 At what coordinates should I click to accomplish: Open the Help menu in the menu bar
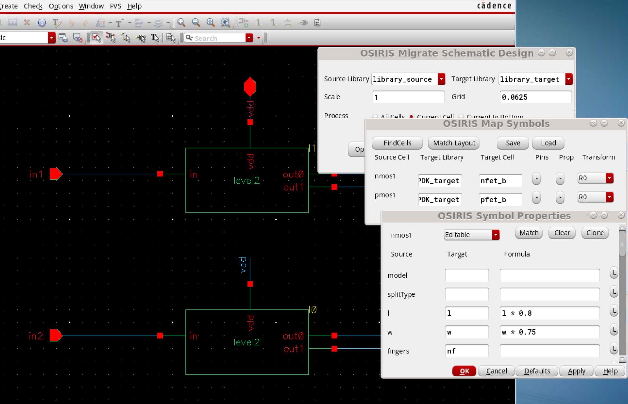134,6
